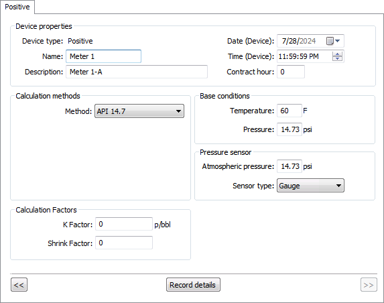This screenshot has height=303, width=384.
Task: Click the Device type value Positive
Action: click(x=80, y=41)
